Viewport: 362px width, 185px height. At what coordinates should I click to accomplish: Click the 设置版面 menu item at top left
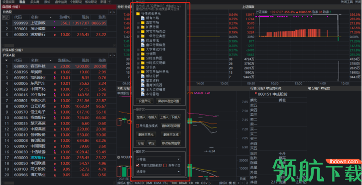tap(8, 1)
